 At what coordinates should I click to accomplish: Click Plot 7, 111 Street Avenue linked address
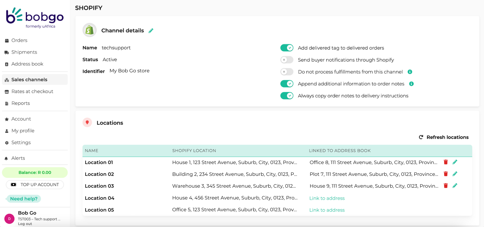click(x=374, y=174)
